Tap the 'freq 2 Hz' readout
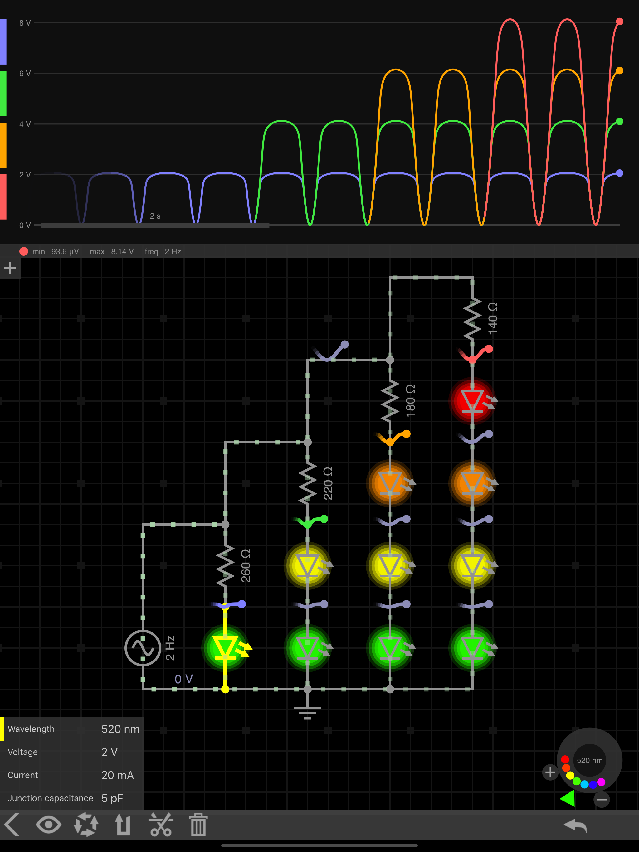Viewport: 639px width, 852px height. coord(163,252)
